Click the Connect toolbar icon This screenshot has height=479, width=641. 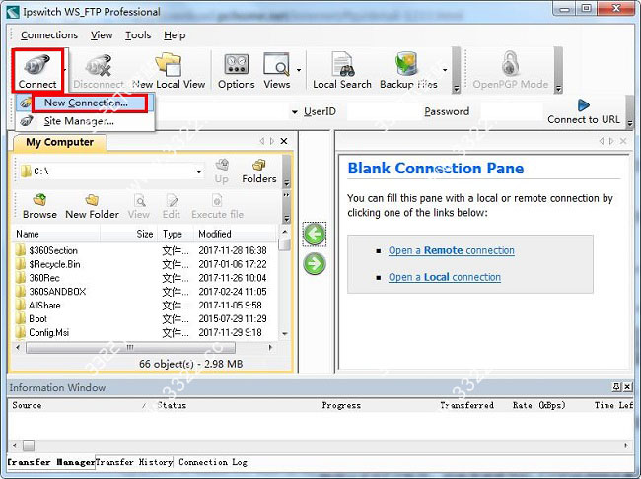coord(37,69)
